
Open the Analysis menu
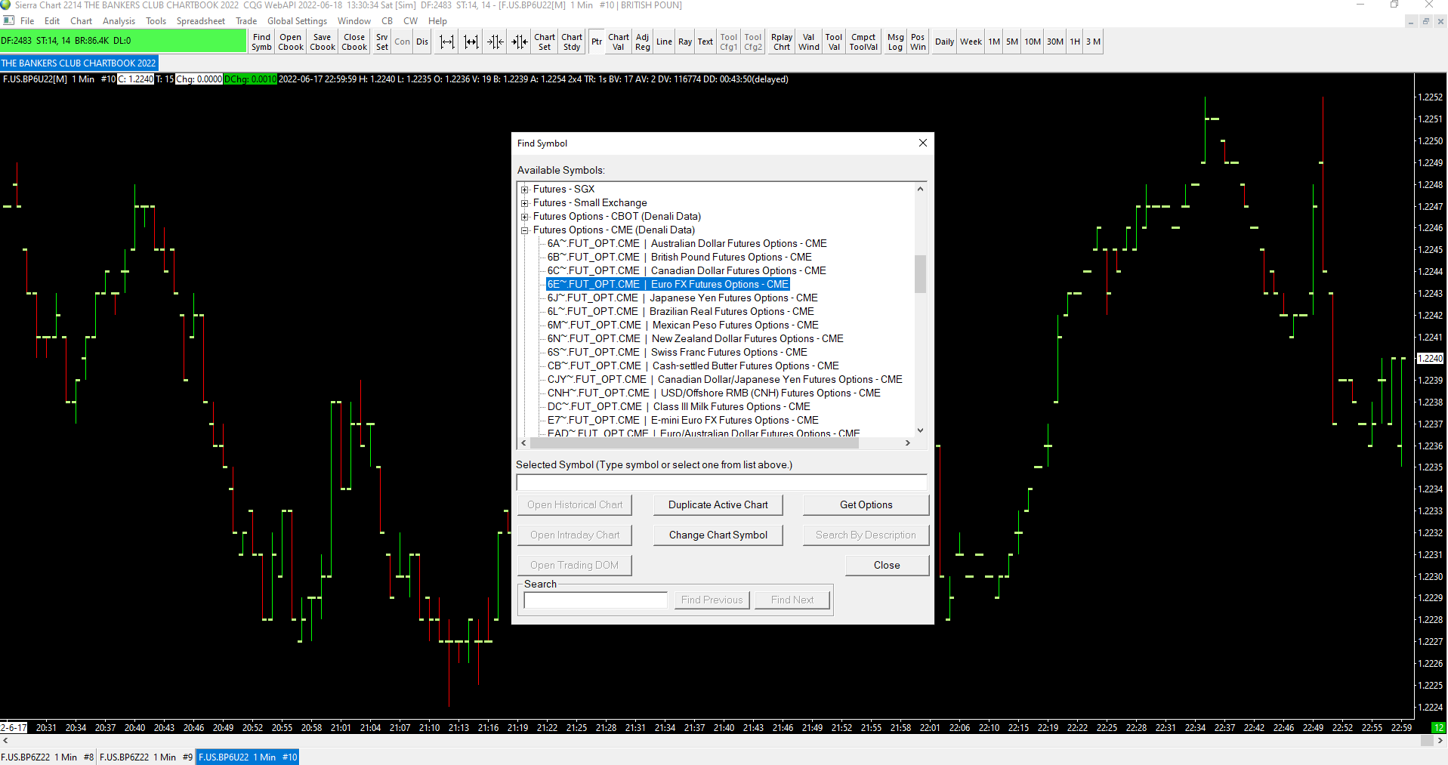coord(119,21)
